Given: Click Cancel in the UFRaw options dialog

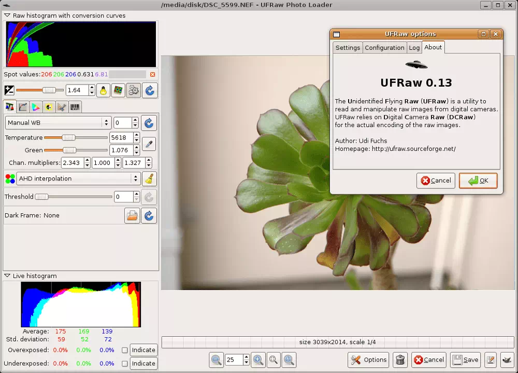Looking at the screenshot, I should (436, 181).
